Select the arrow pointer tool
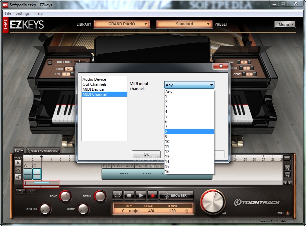Image resolution: width=306 pixels, height=226 pixels. pos(18,163)
